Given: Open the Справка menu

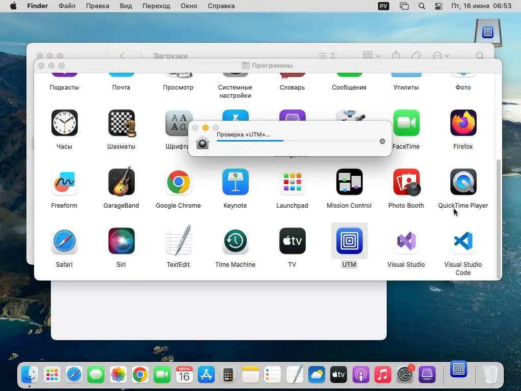Looking at the screenshot, I should click(221, 6).
